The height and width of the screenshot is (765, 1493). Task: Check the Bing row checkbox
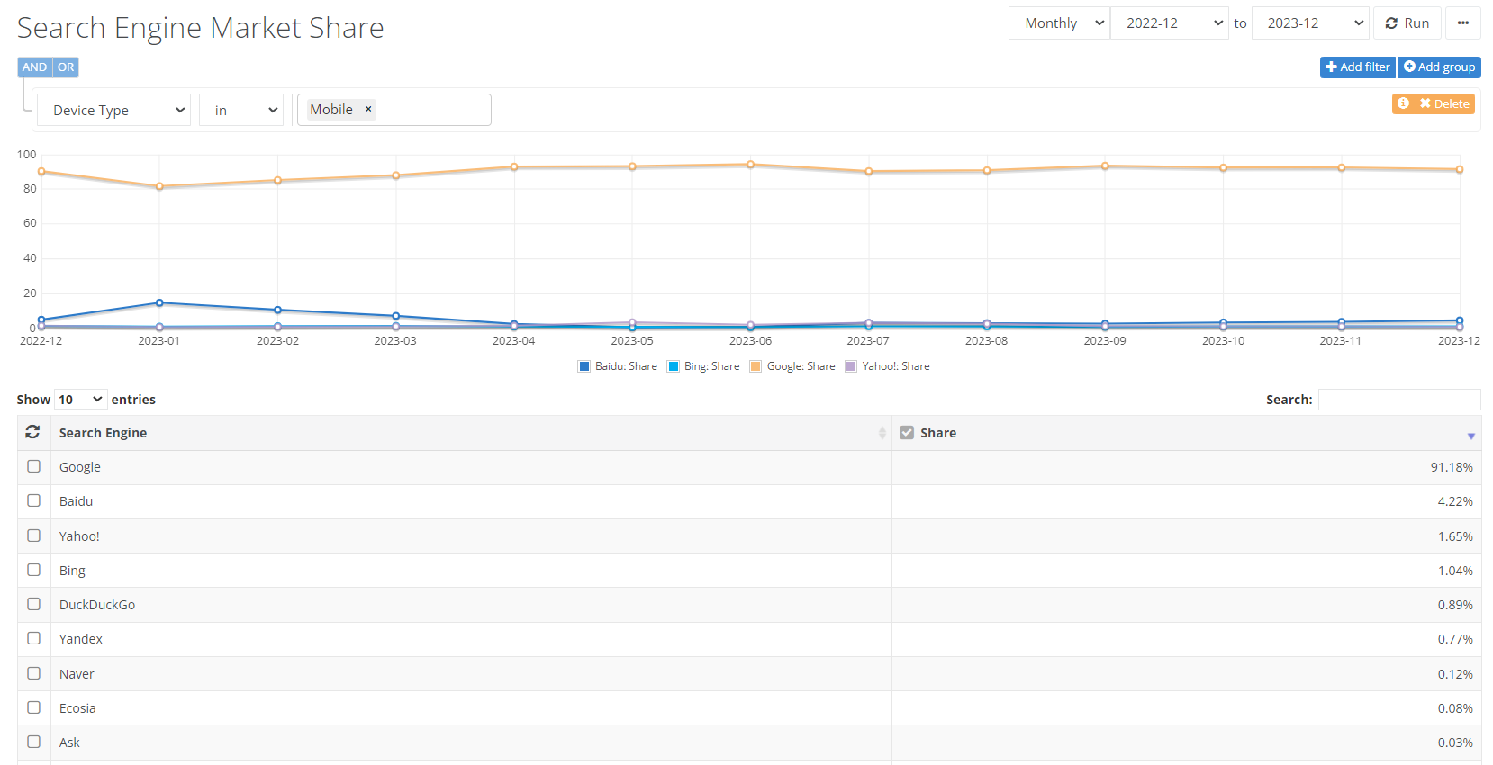34,570
